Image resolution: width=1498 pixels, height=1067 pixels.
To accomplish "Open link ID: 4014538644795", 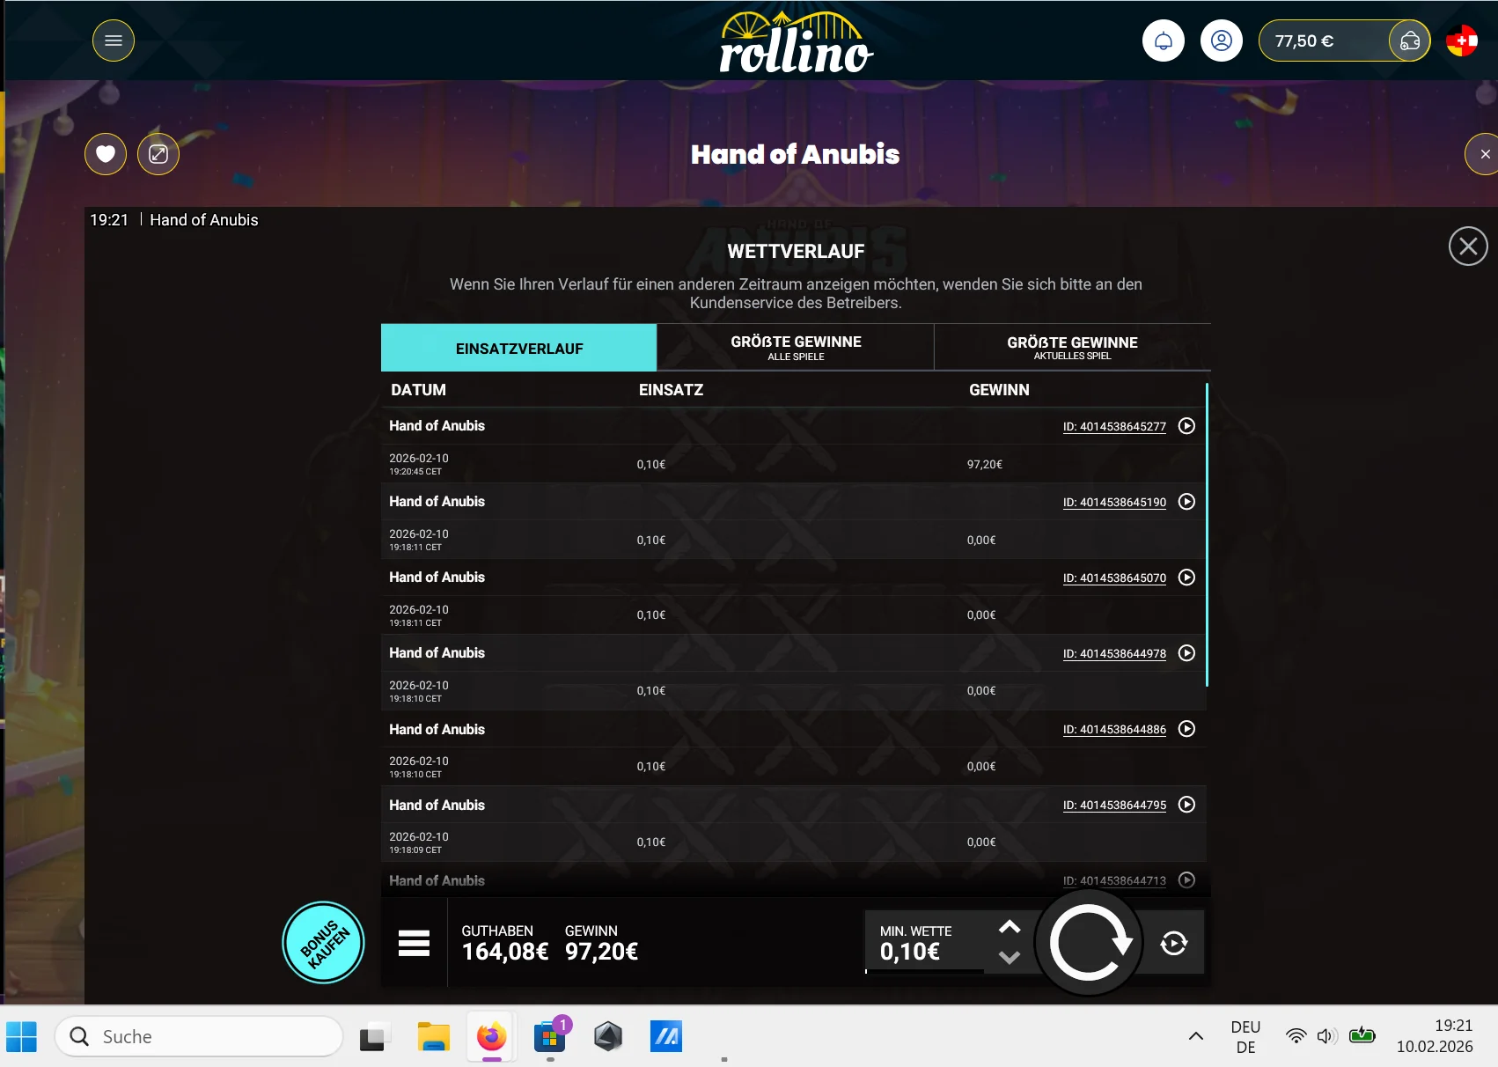I will pyautogui.click(x=1114, y=806).
